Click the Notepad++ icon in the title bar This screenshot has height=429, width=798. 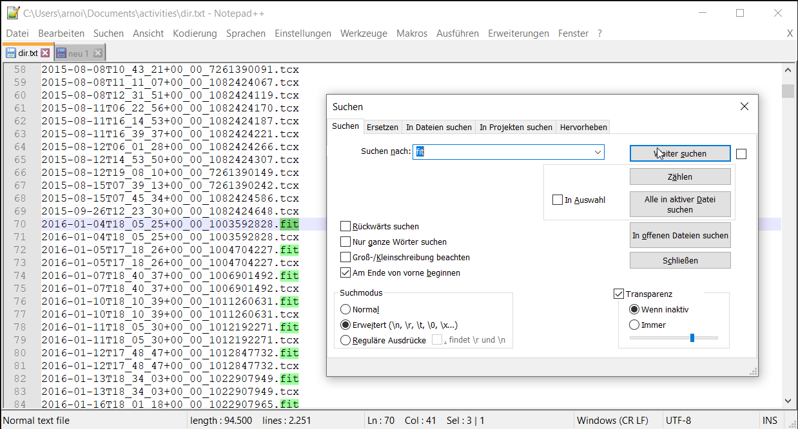(x=12, y=13)
